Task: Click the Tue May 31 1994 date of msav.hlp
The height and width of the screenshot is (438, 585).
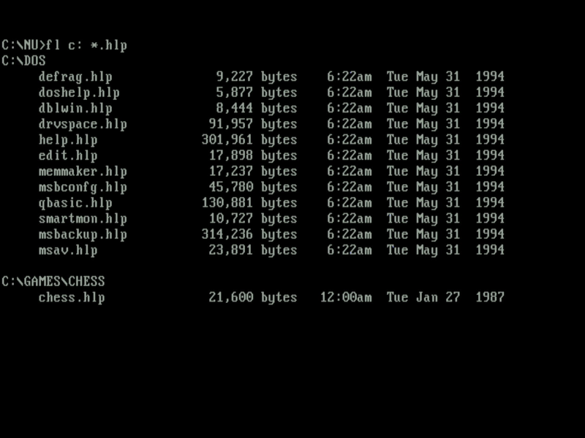Action: point(445,250)
